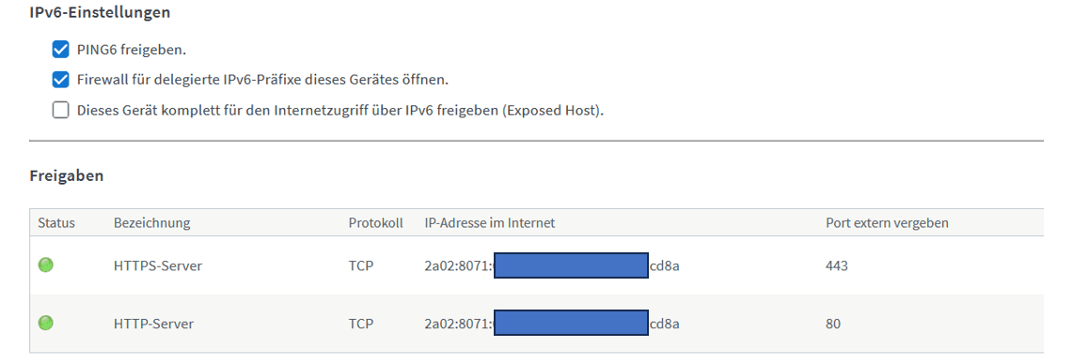Click the Port extern vergeben column header
Image resolution: width=1073 pixels, height=363 pixels.
[887, 223]
